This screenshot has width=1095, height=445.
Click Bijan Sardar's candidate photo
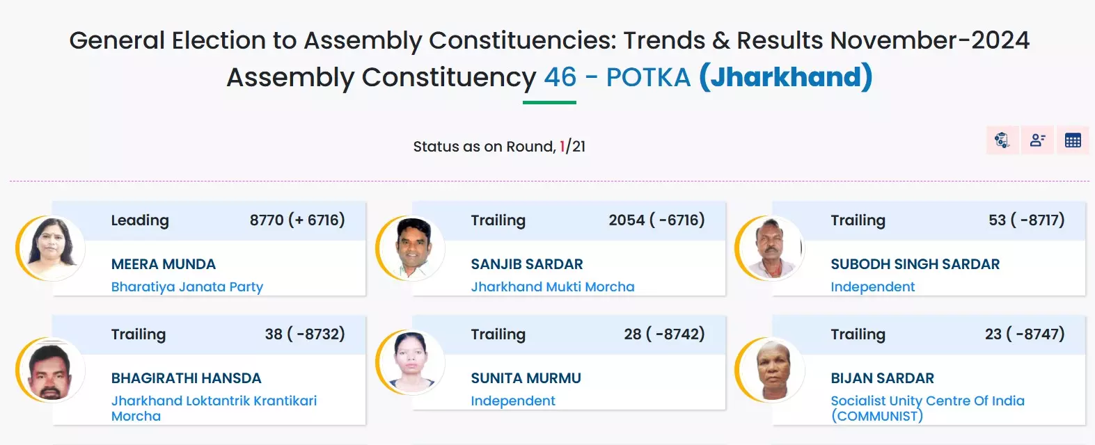tap(771, 370)
